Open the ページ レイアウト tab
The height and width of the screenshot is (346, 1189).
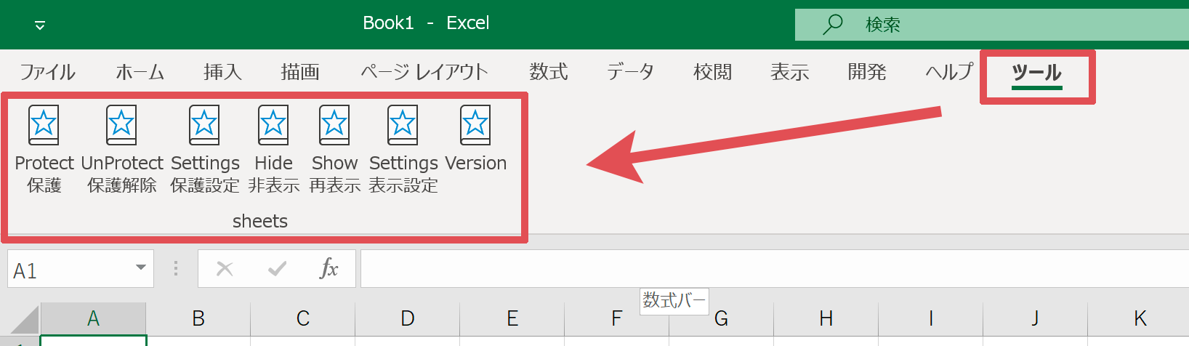(424, 72)
